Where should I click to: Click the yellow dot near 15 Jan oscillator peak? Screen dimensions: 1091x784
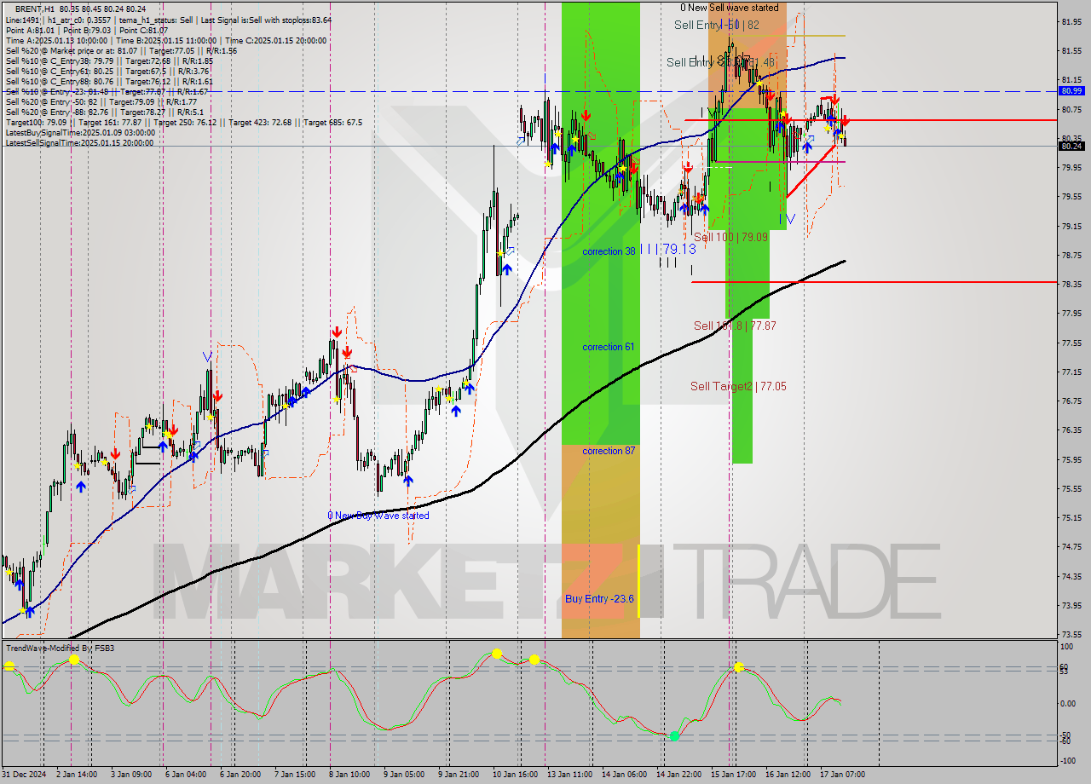click(x=738, y=667)
